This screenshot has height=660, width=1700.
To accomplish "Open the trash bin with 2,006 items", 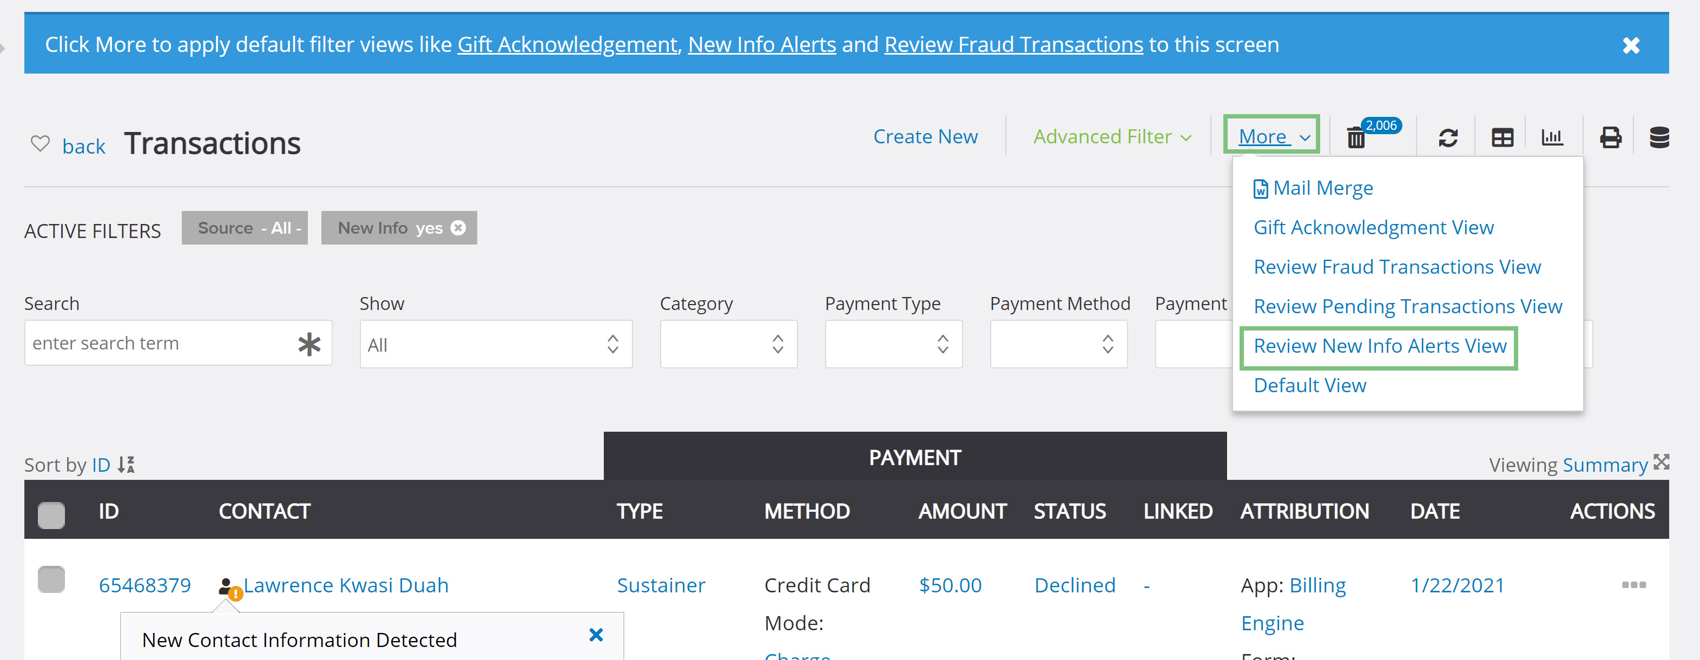I will (x=1355, y=137).
